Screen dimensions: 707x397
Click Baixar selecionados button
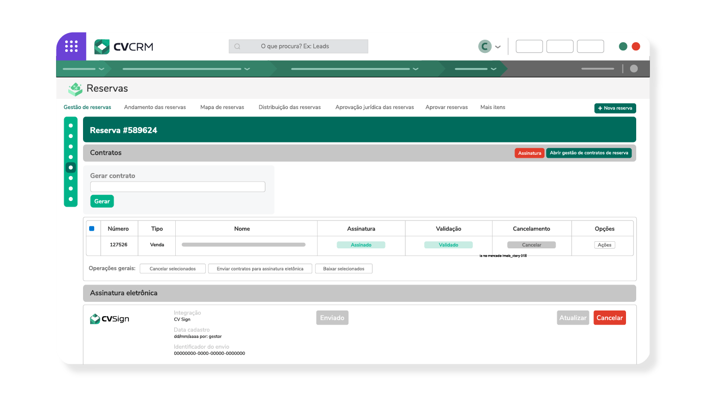click(344, 269)
